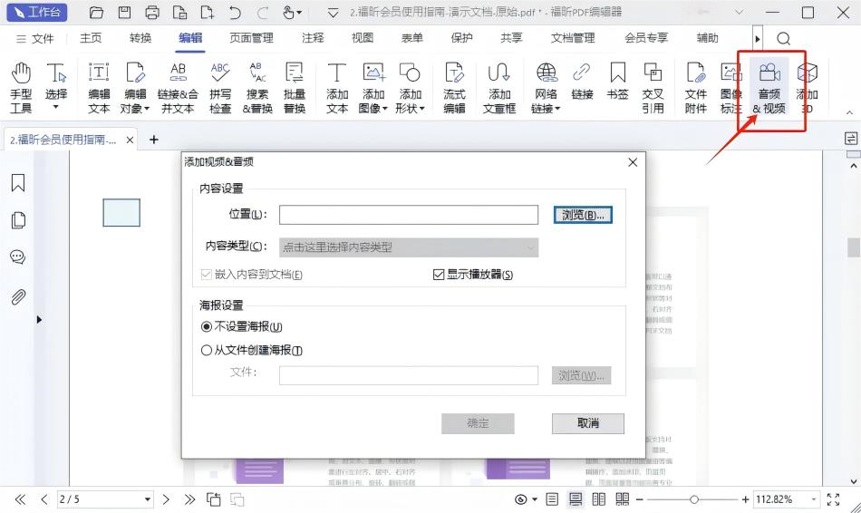Toggle the Show Player (显示播放器) checkbox
This screenshot has width=861, height=513.
point(440,275)
